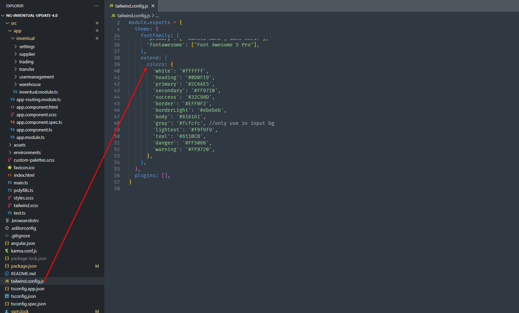
Task: Click the module.exports text in code
Action: [149, 22]
